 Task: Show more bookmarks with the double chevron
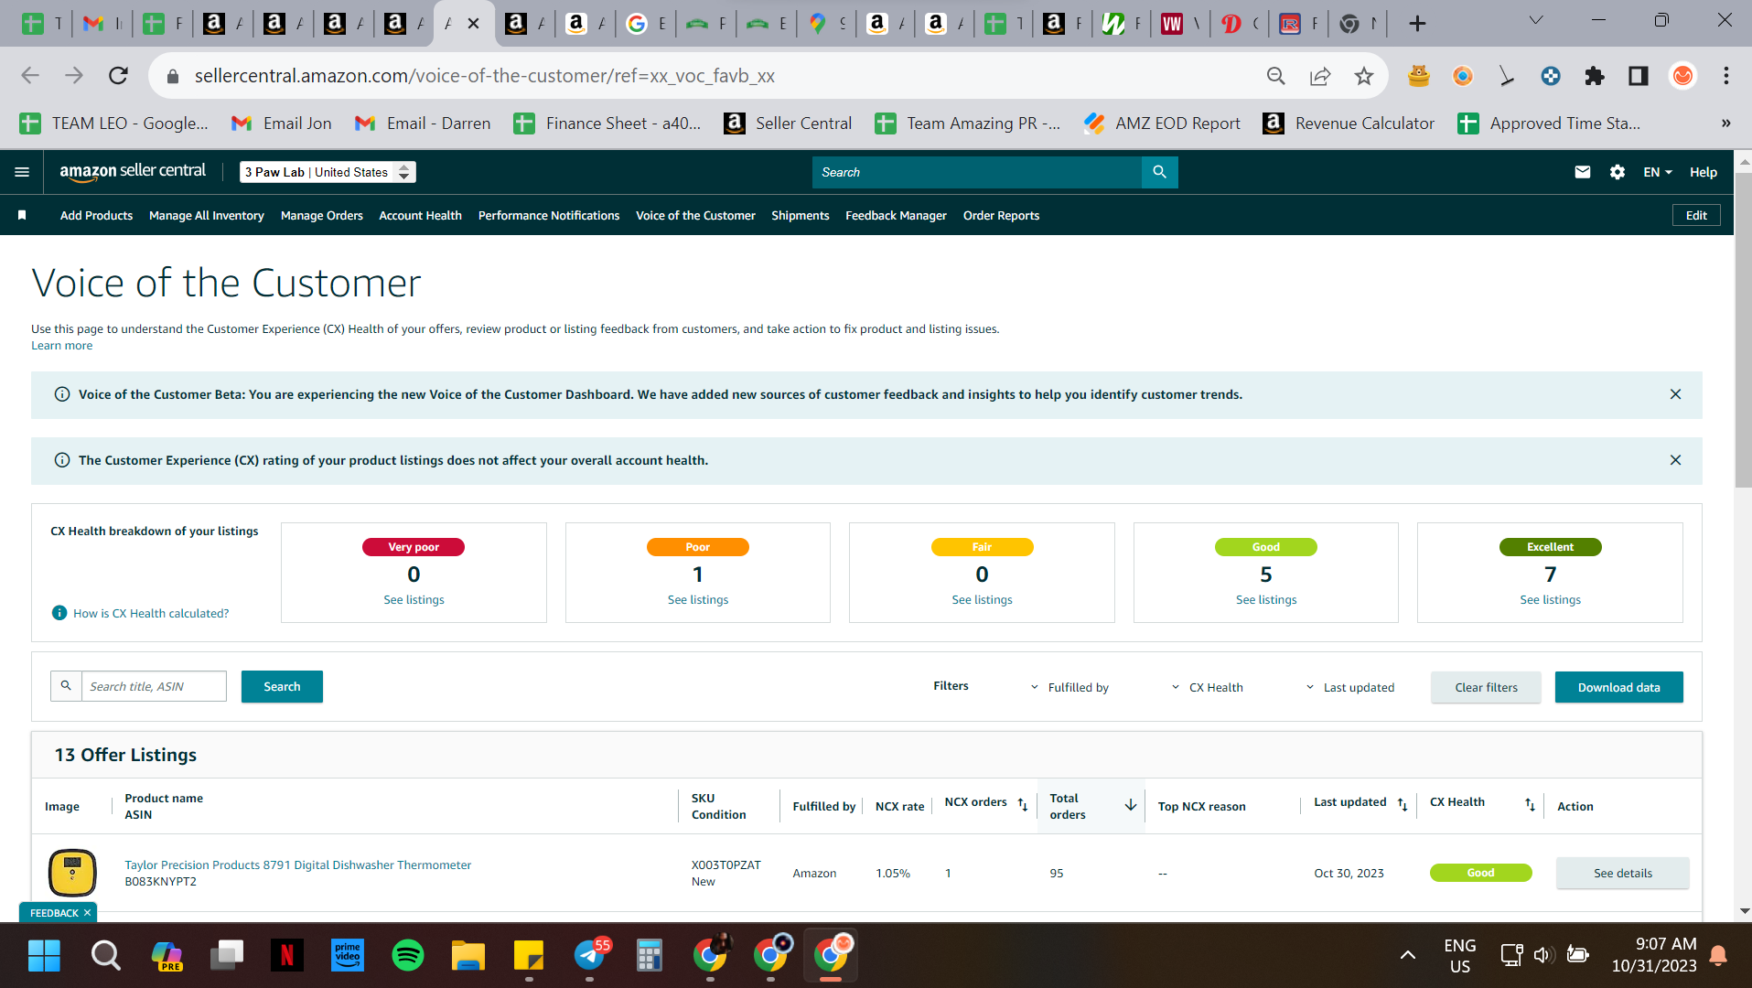coord(1725,123)
